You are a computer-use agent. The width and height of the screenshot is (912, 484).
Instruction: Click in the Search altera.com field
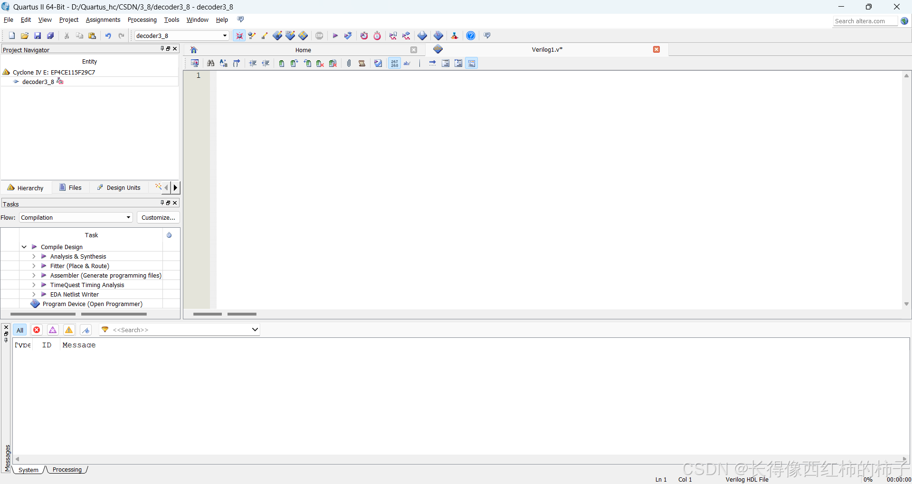(x=864, y=21)
